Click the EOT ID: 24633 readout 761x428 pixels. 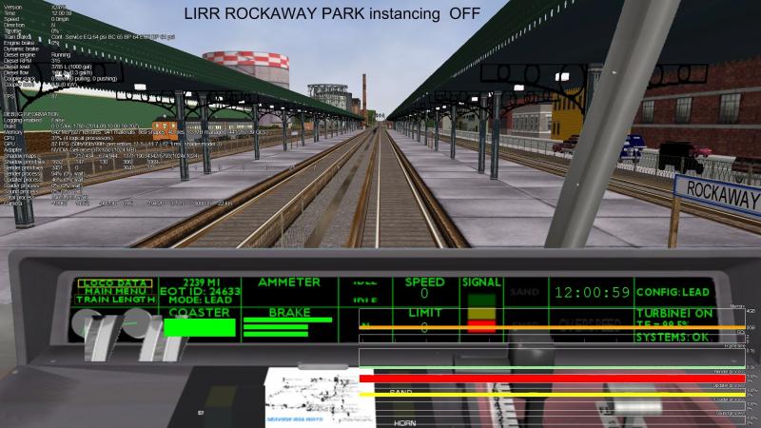tap(200, 291)
